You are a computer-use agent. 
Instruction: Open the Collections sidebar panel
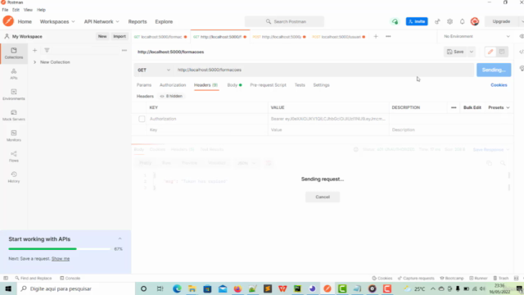click(14, 53)
